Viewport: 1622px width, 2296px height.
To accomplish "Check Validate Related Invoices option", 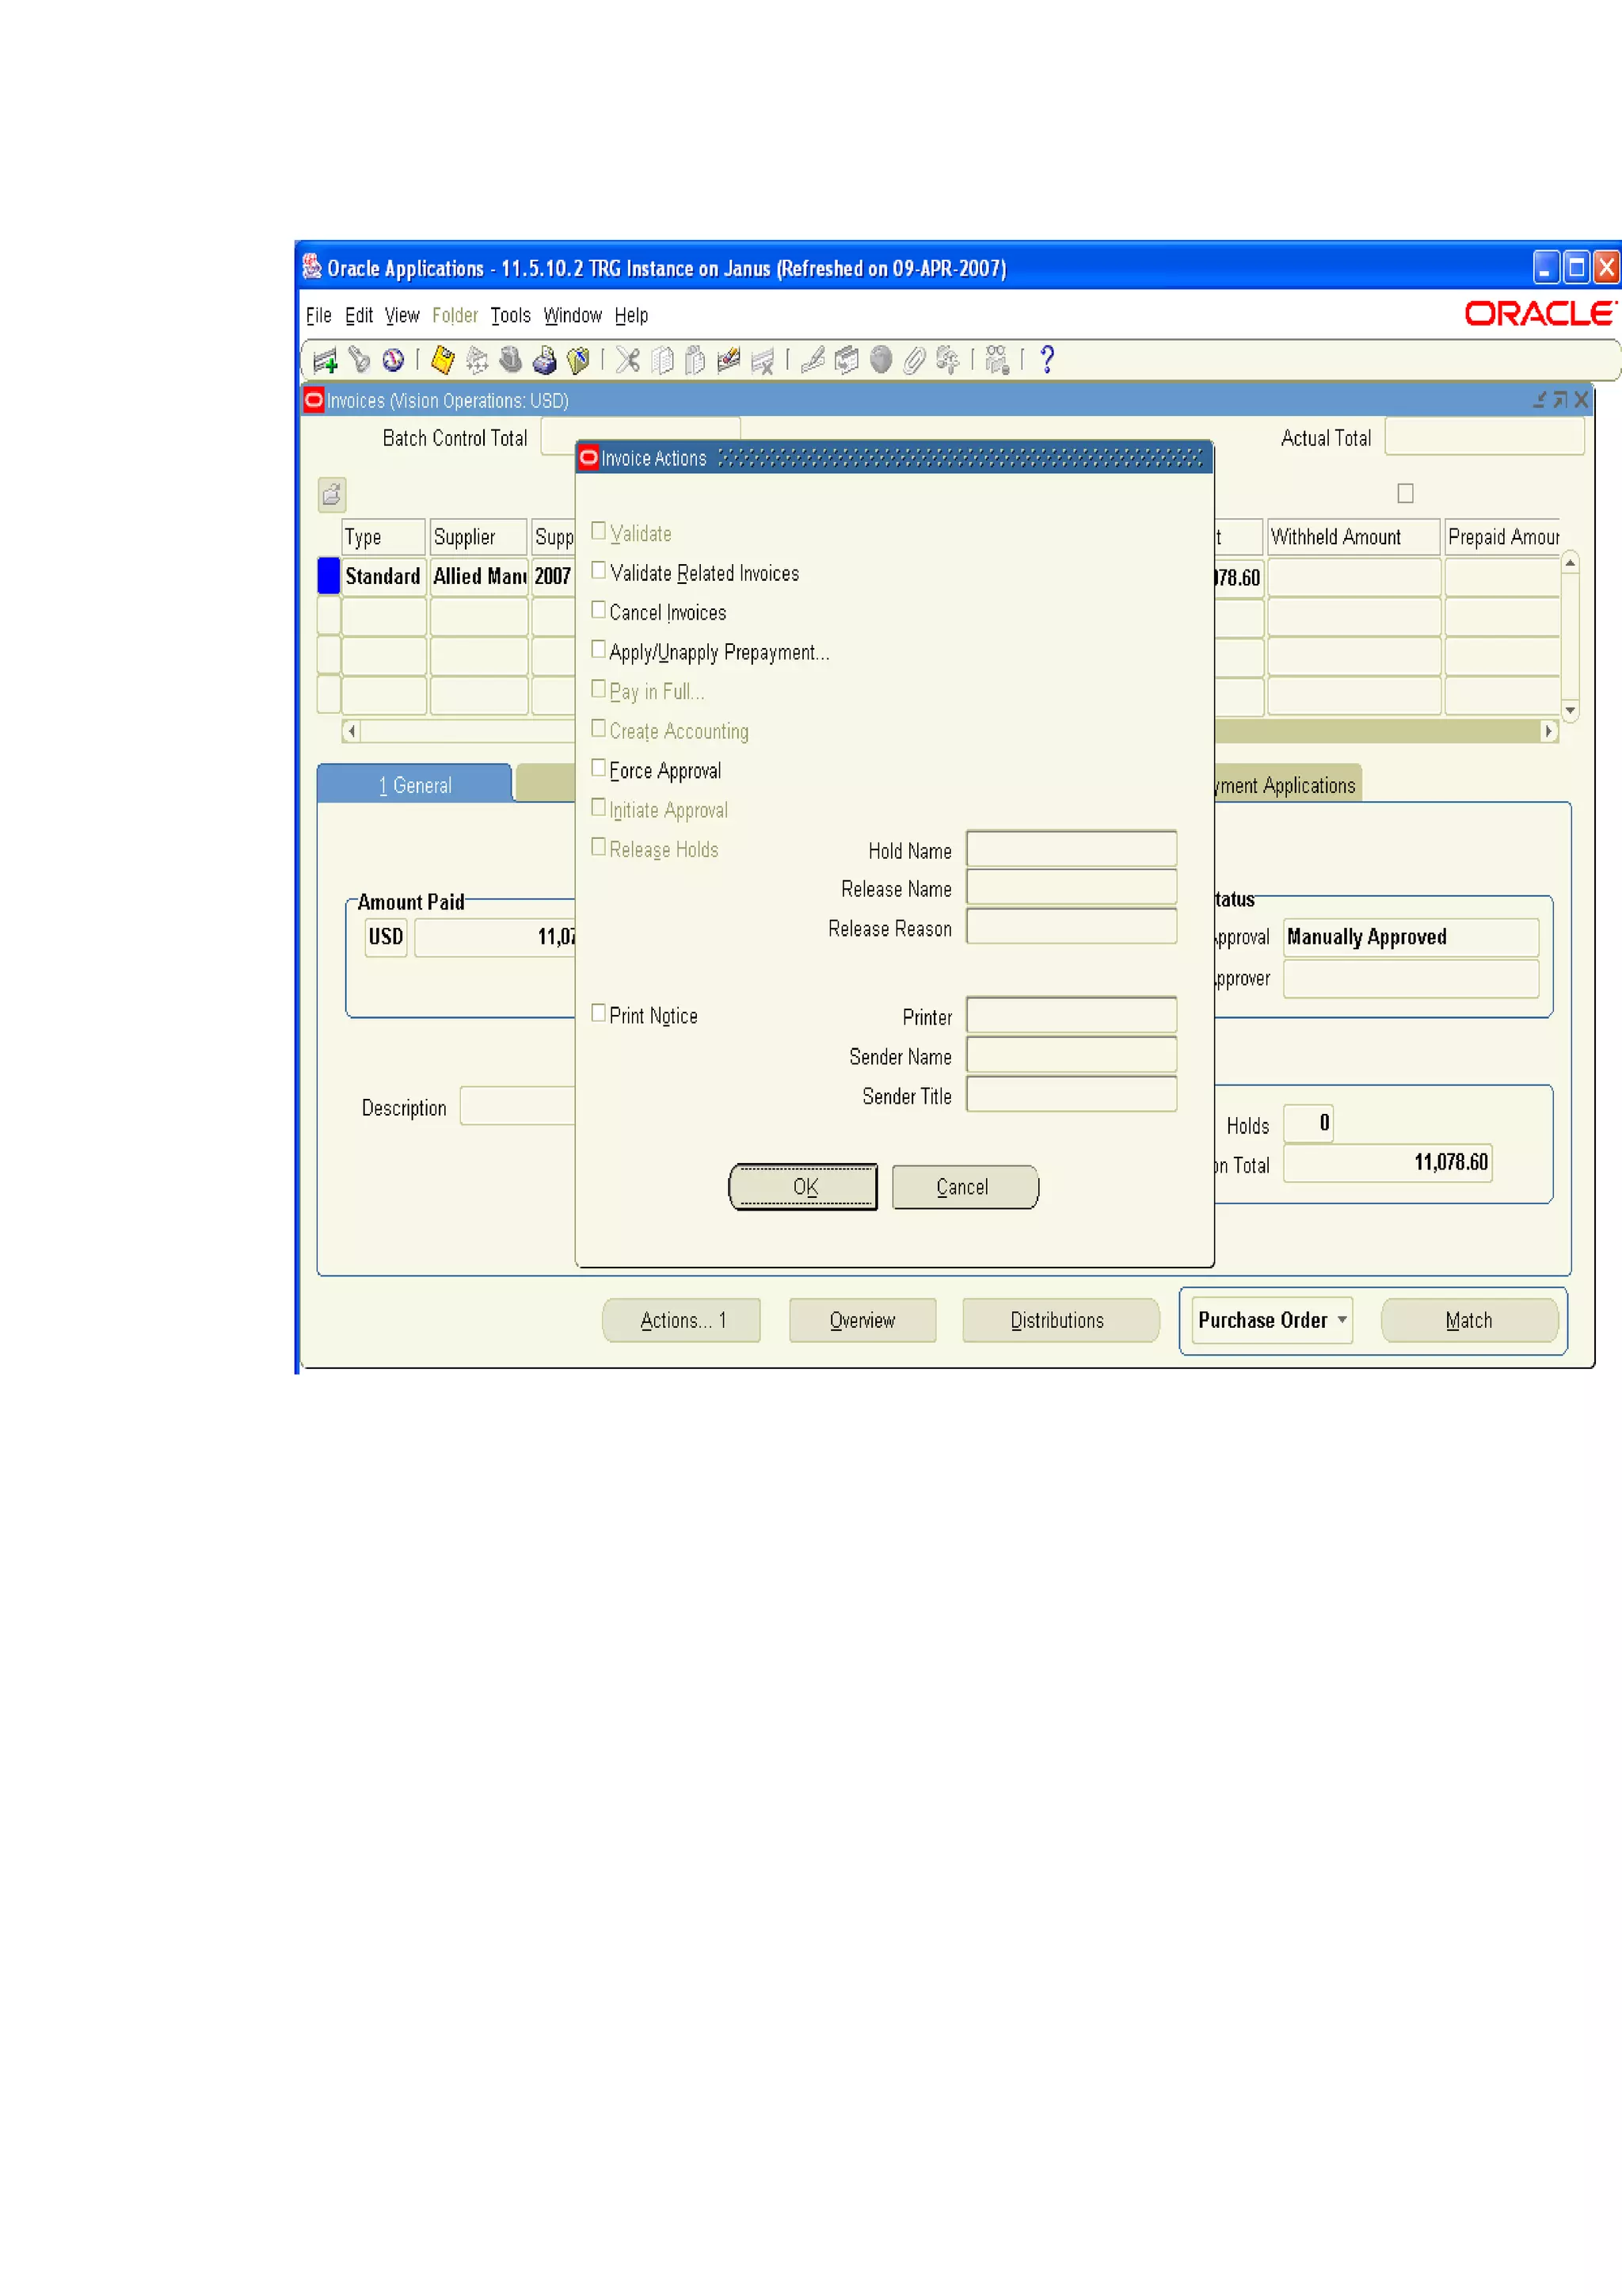I will (x=599, y=571).
